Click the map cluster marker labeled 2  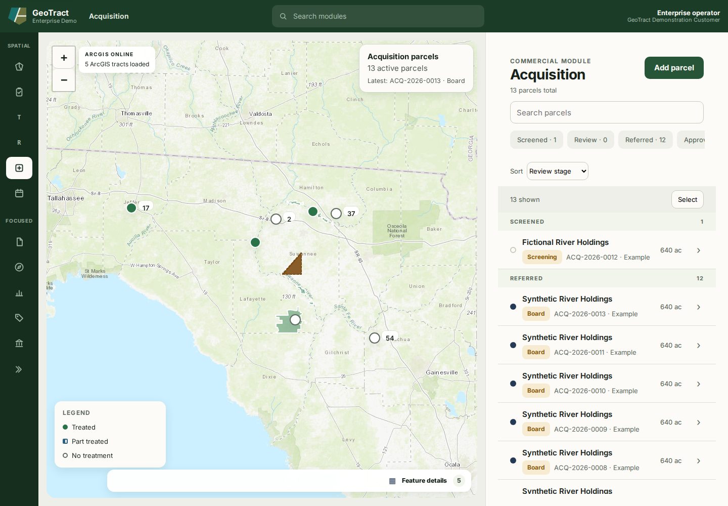276,219
